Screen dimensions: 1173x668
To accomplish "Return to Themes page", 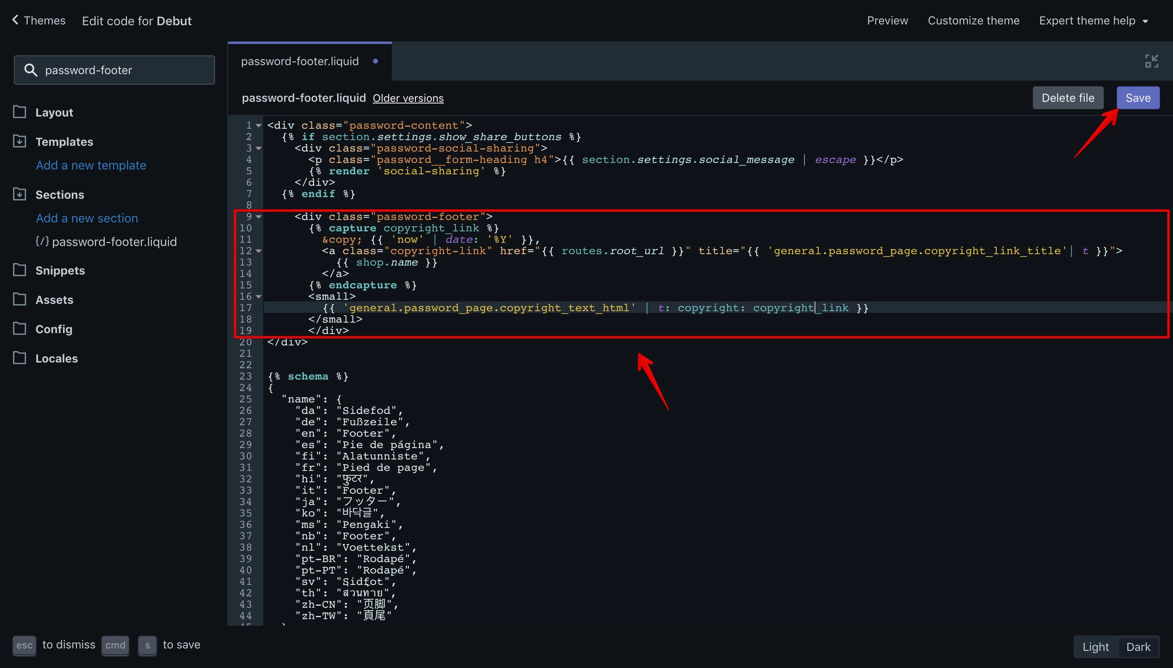I will (x=44, y=21).
